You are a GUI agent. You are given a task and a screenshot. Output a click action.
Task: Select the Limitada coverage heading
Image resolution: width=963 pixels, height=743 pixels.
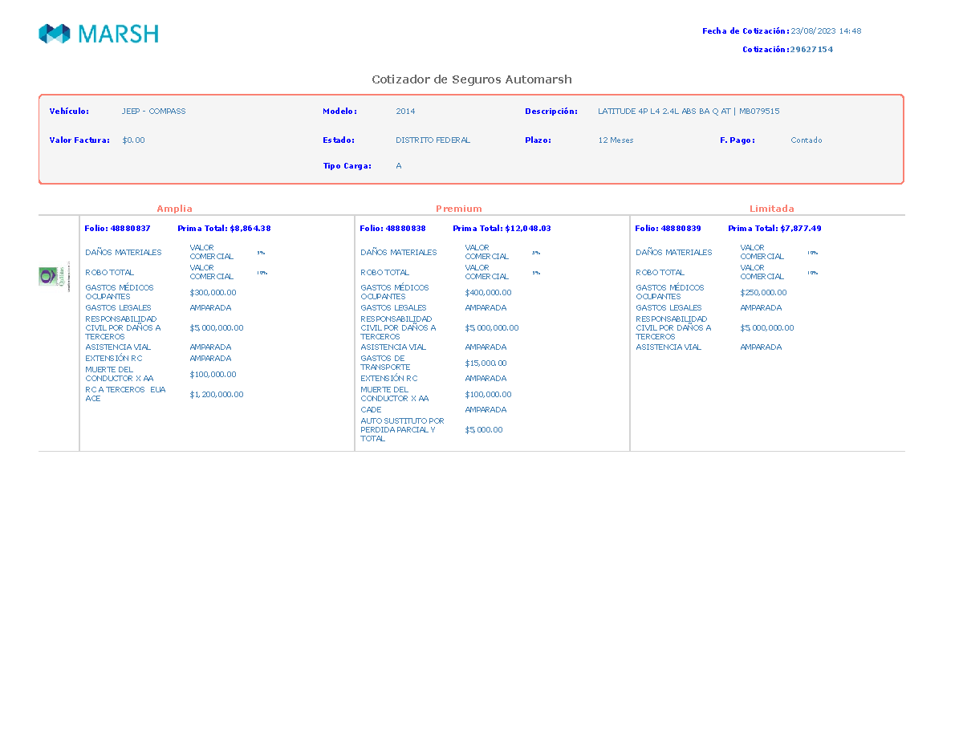[772, 209]
